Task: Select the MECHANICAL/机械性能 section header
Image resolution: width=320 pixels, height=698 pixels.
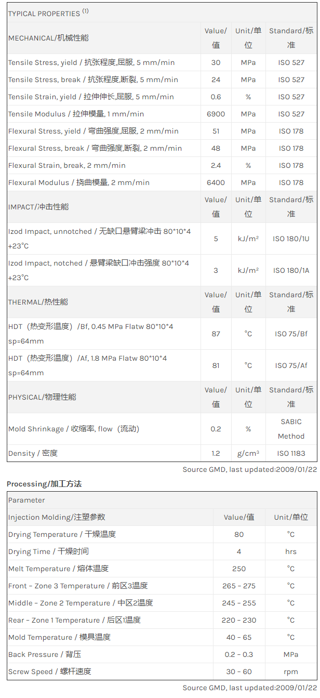Action: click(48, 38)
